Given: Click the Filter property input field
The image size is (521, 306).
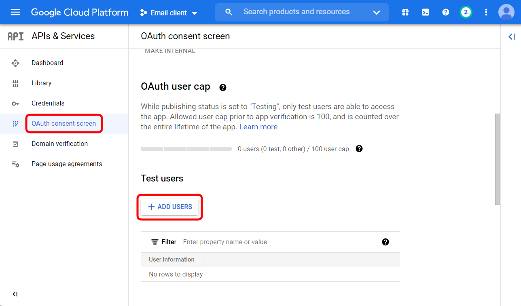Looking at the screenshot, I should [279, 242].
